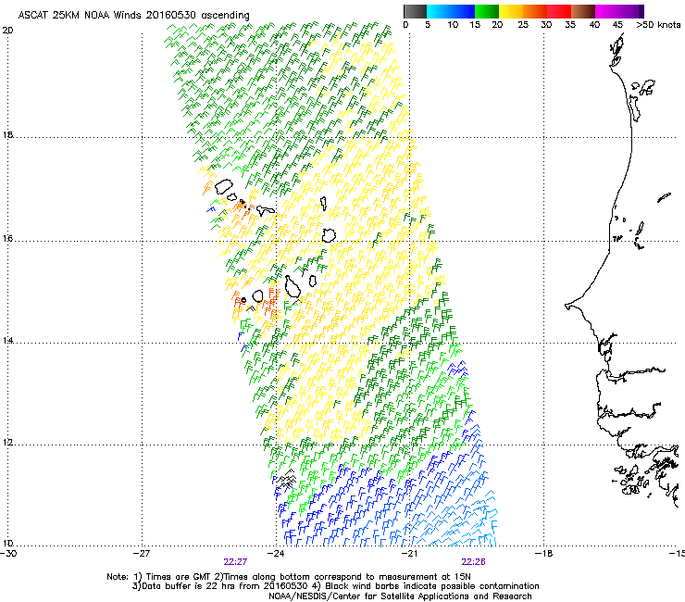This screenshot has width=685, height=602.
Task: Click the cyan 5-10 knots legend swatch
Action: pyautogui.click(x=439, y=11)
